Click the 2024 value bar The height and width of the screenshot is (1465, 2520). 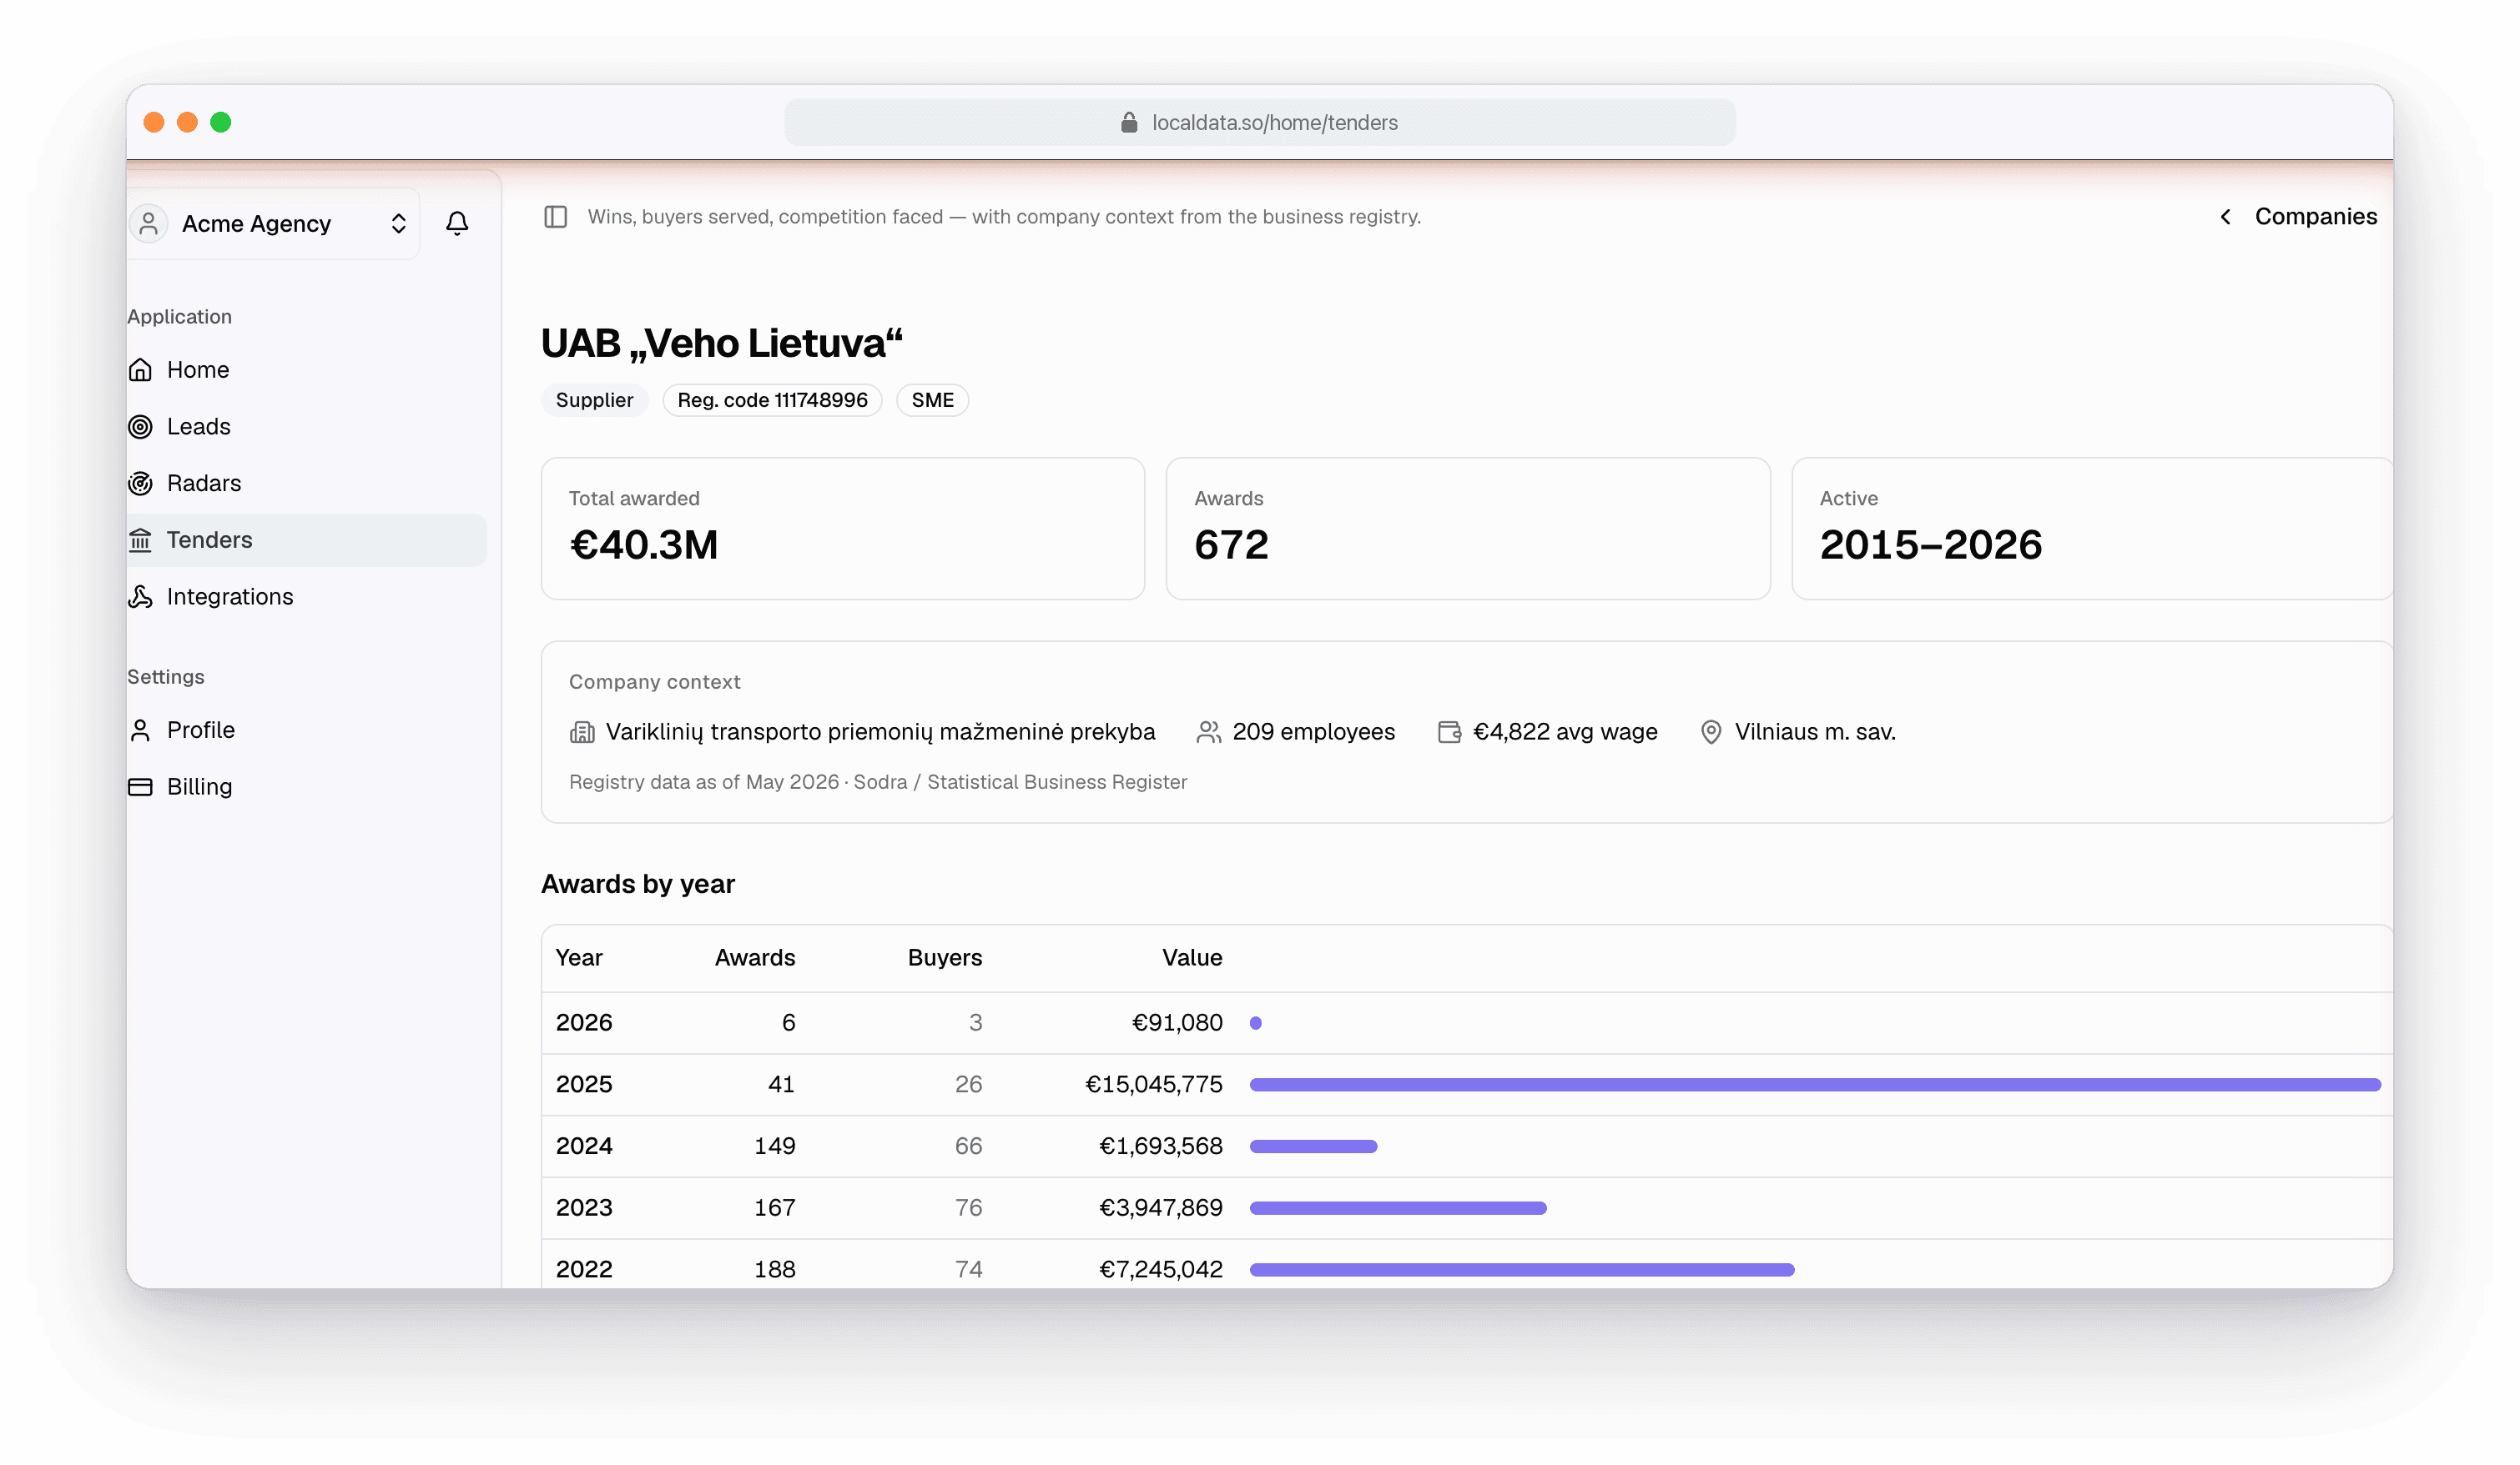(1314, 1146)
